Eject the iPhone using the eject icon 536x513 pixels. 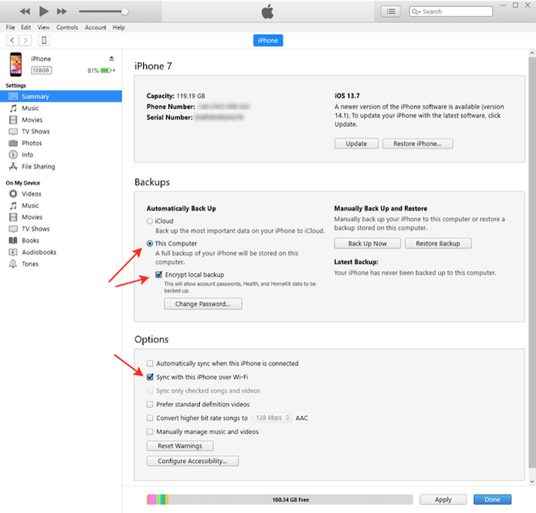point(111,58)
